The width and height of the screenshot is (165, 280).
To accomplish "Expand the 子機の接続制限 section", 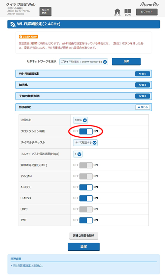I will [x=143, y=96].
